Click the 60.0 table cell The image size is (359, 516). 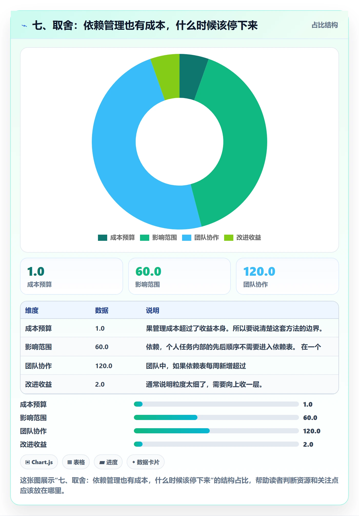click(x=102, y=347)
